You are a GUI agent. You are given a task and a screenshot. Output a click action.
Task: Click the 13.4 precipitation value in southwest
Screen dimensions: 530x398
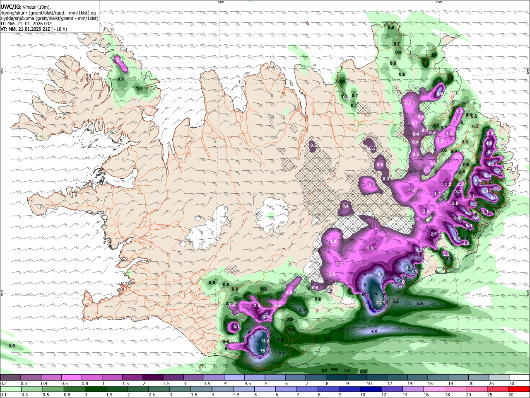point(265,341)
